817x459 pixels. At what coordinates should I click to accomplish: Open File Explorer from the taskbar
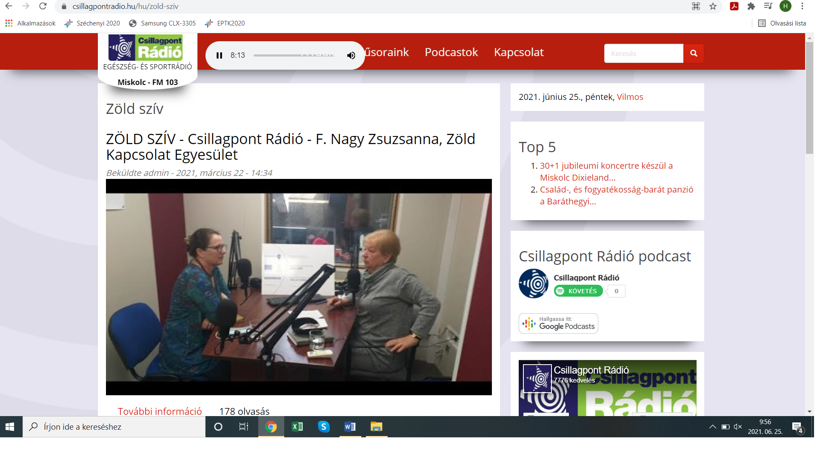tap(377, 427)
